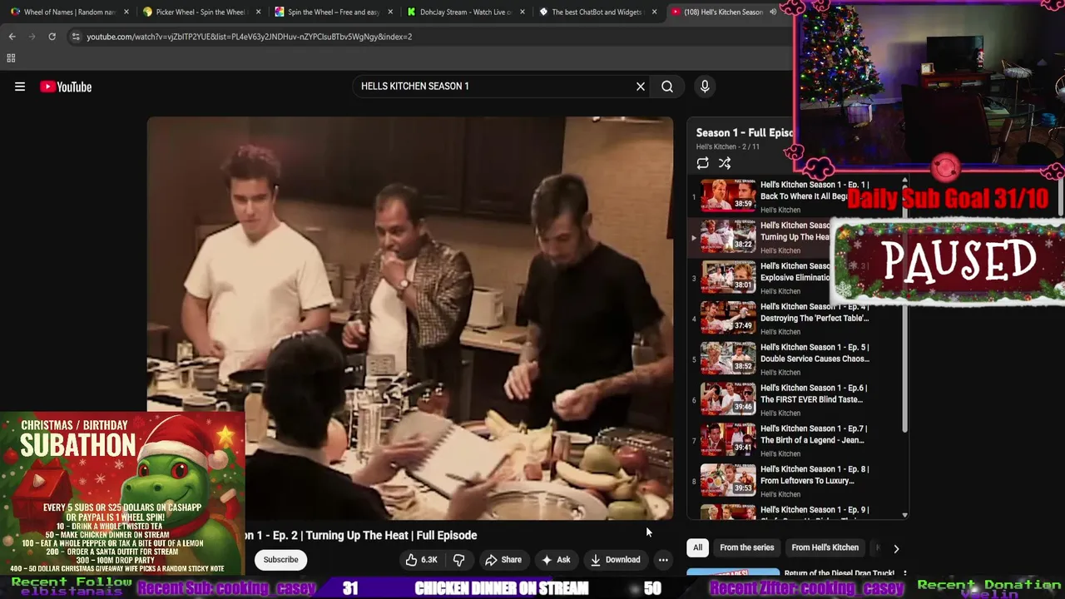1065x599 pixels.
Task: Subscribe to the Hell's Kitchen channel
Action: point(280,560)
